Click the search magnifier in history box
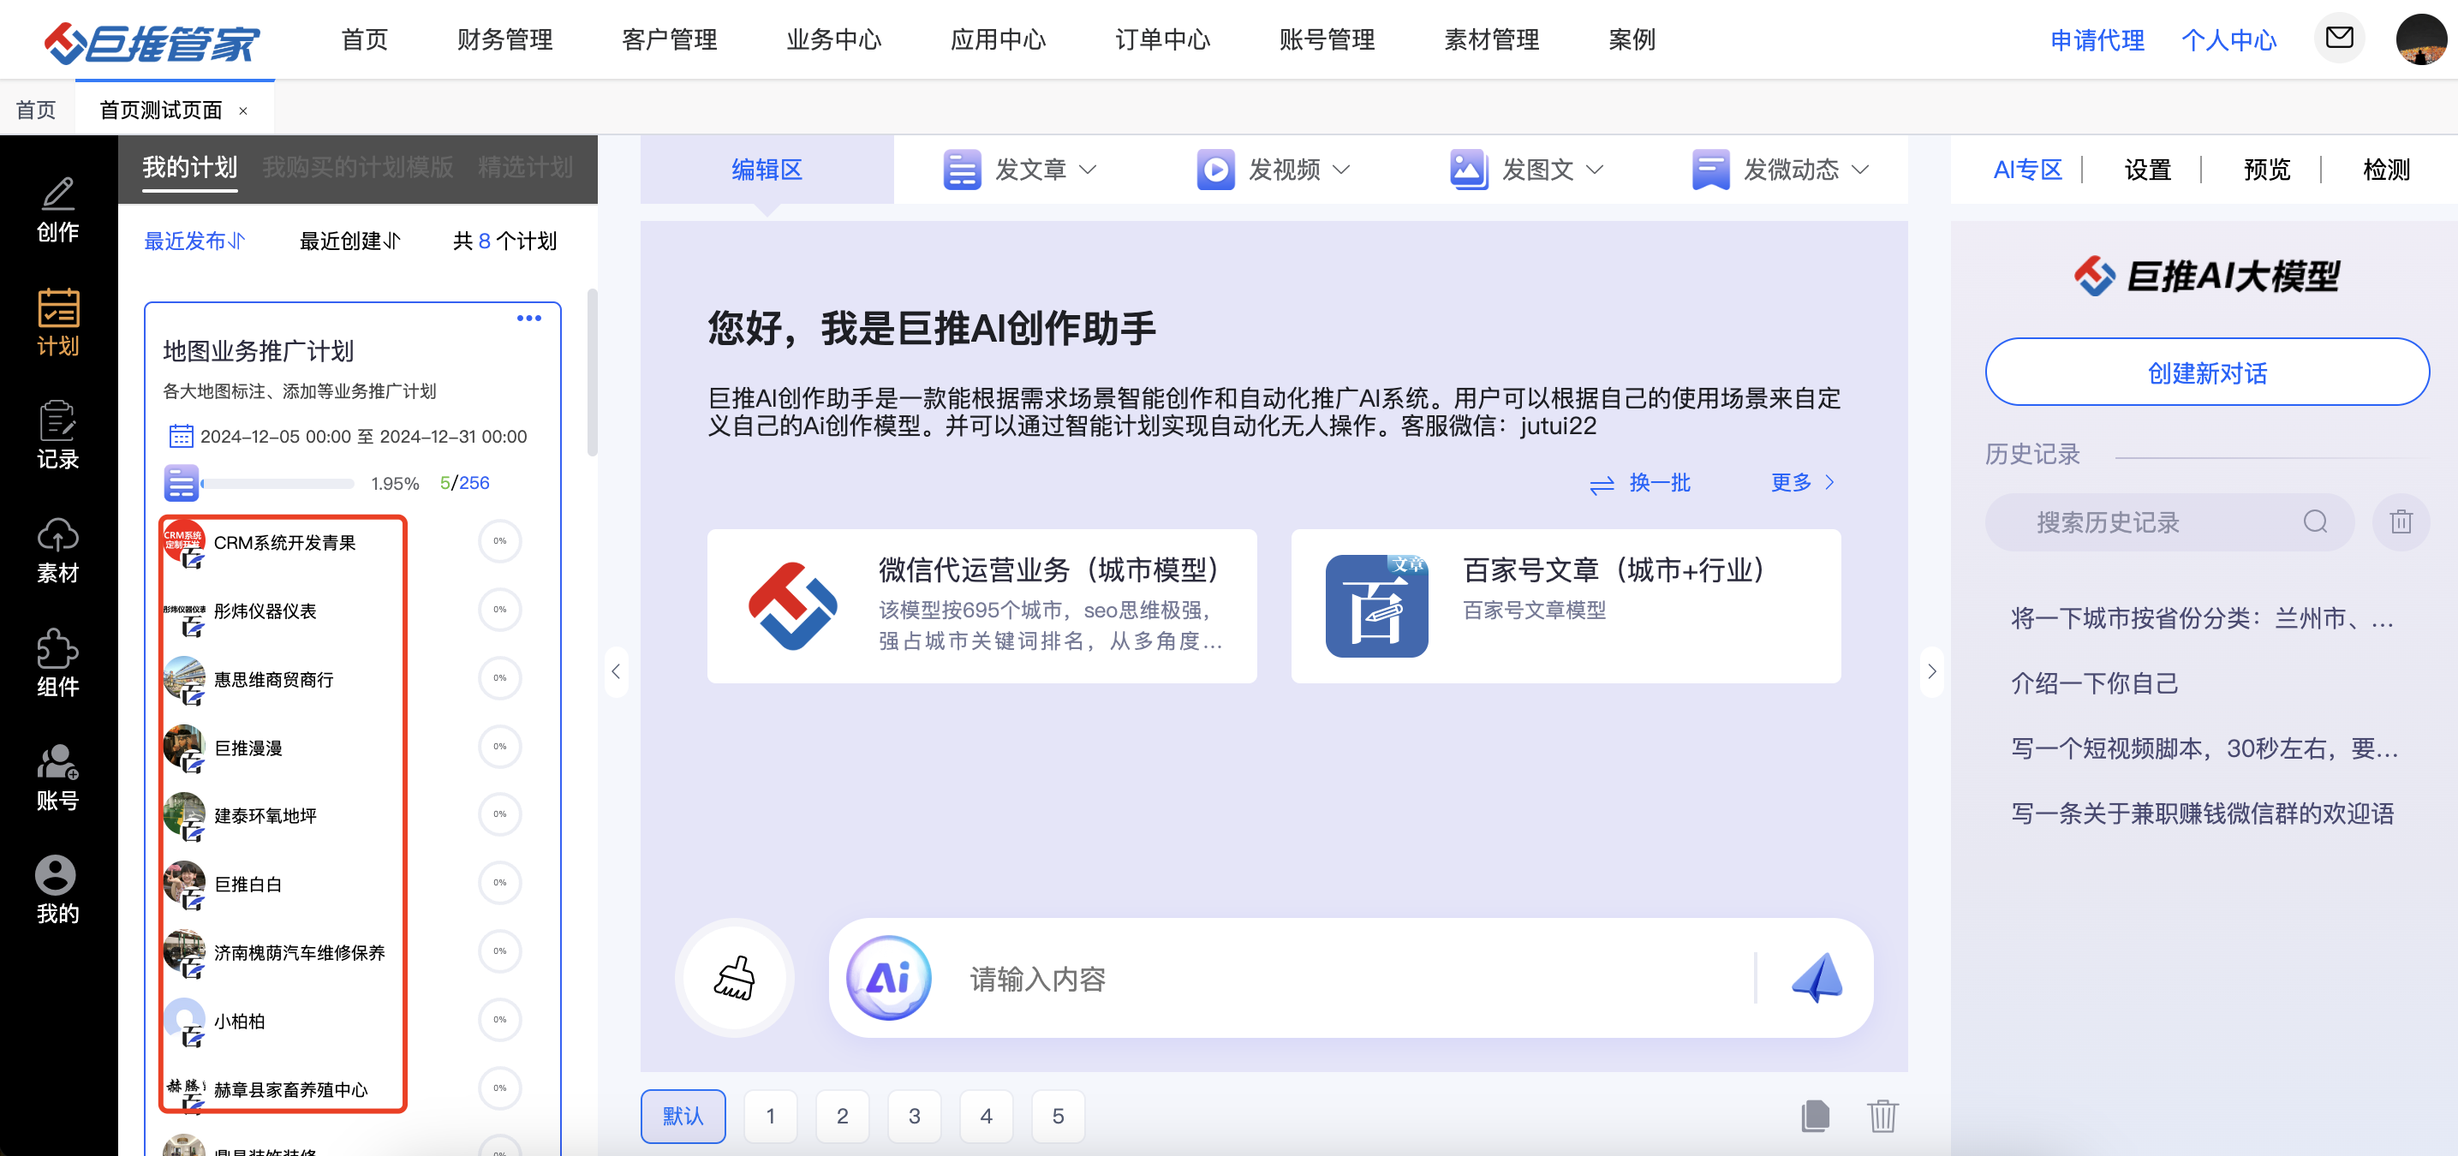Screen dimensions: 2458x1156 2315,521
